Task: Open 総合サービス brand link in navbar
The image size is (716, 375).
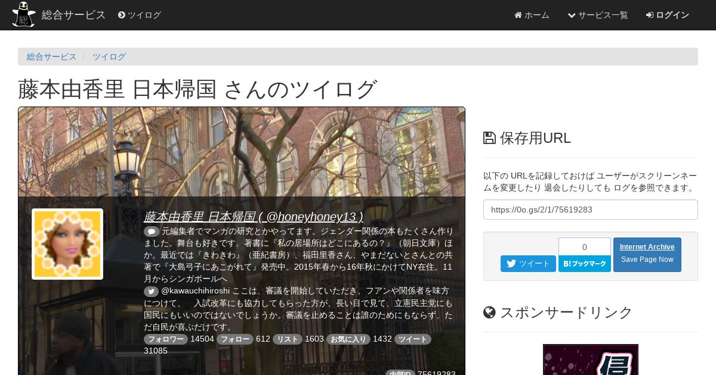Action: click(73, 15)
